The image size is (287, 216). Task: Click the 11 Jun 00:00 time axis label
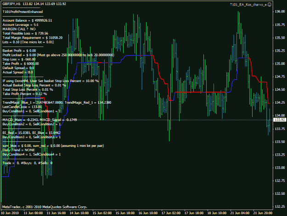pyautogui.click(x=34, y=213)
